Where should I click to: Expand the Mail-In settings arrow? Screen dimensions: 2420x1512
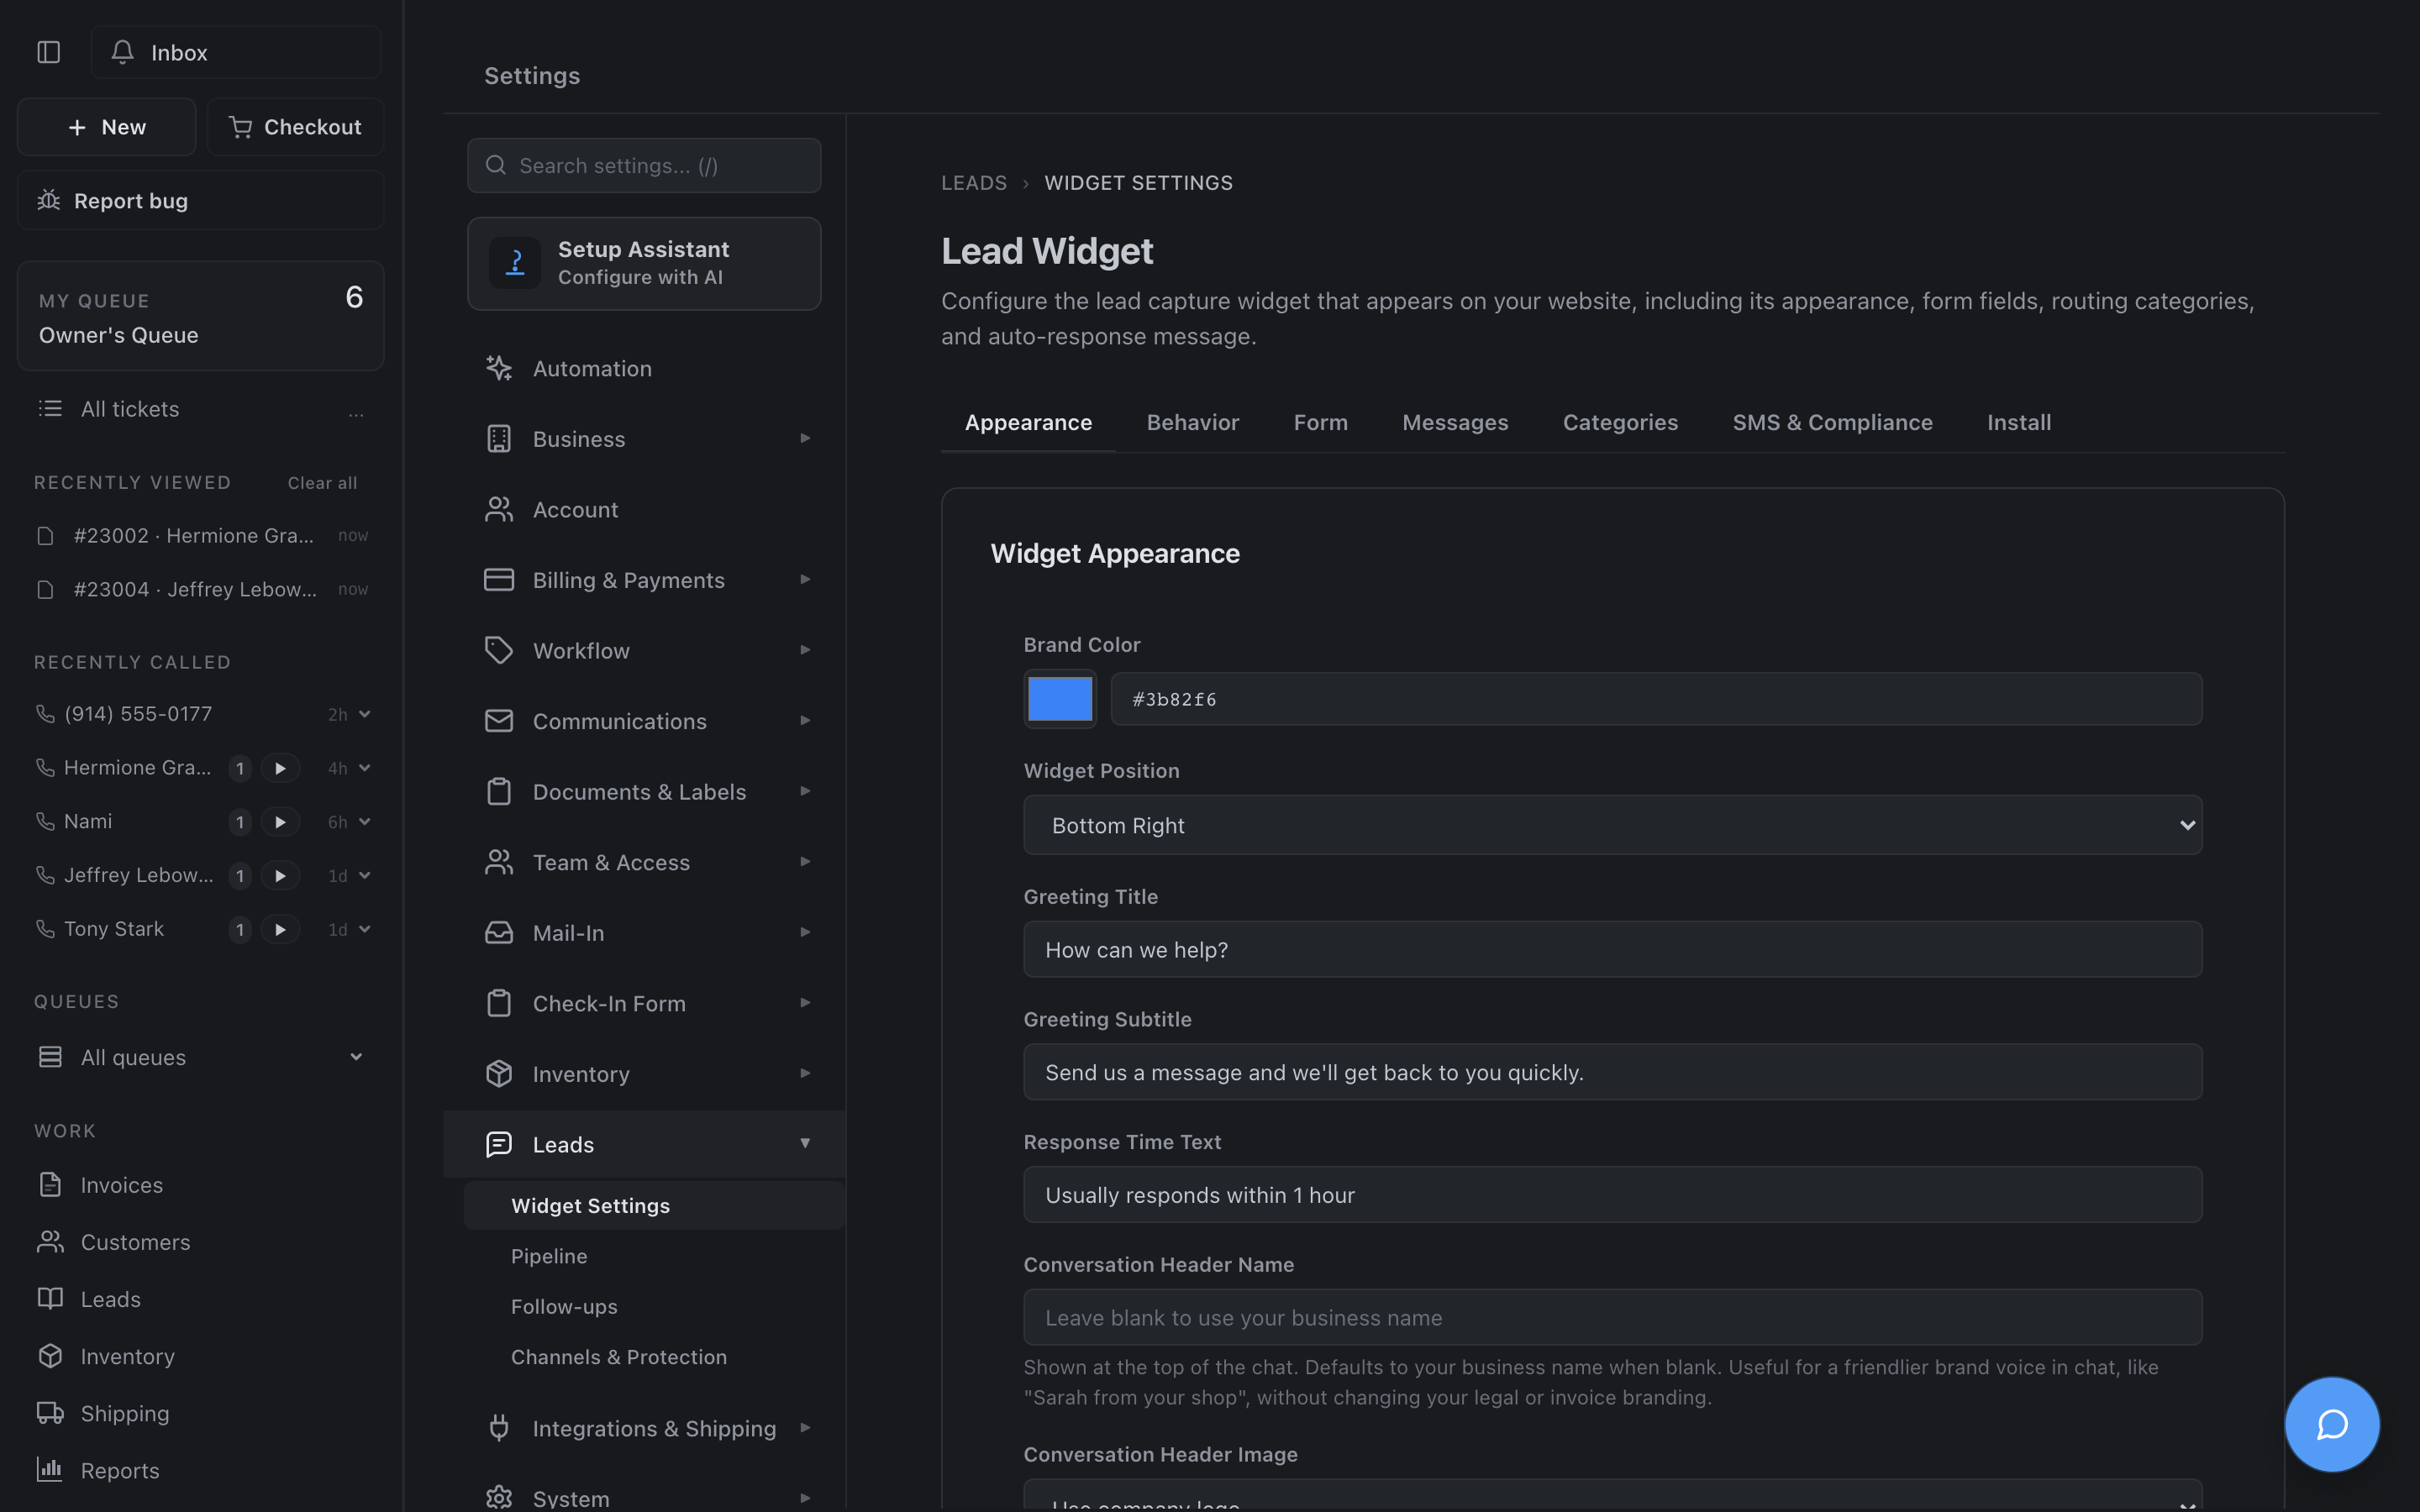click(x=805, y=932)
